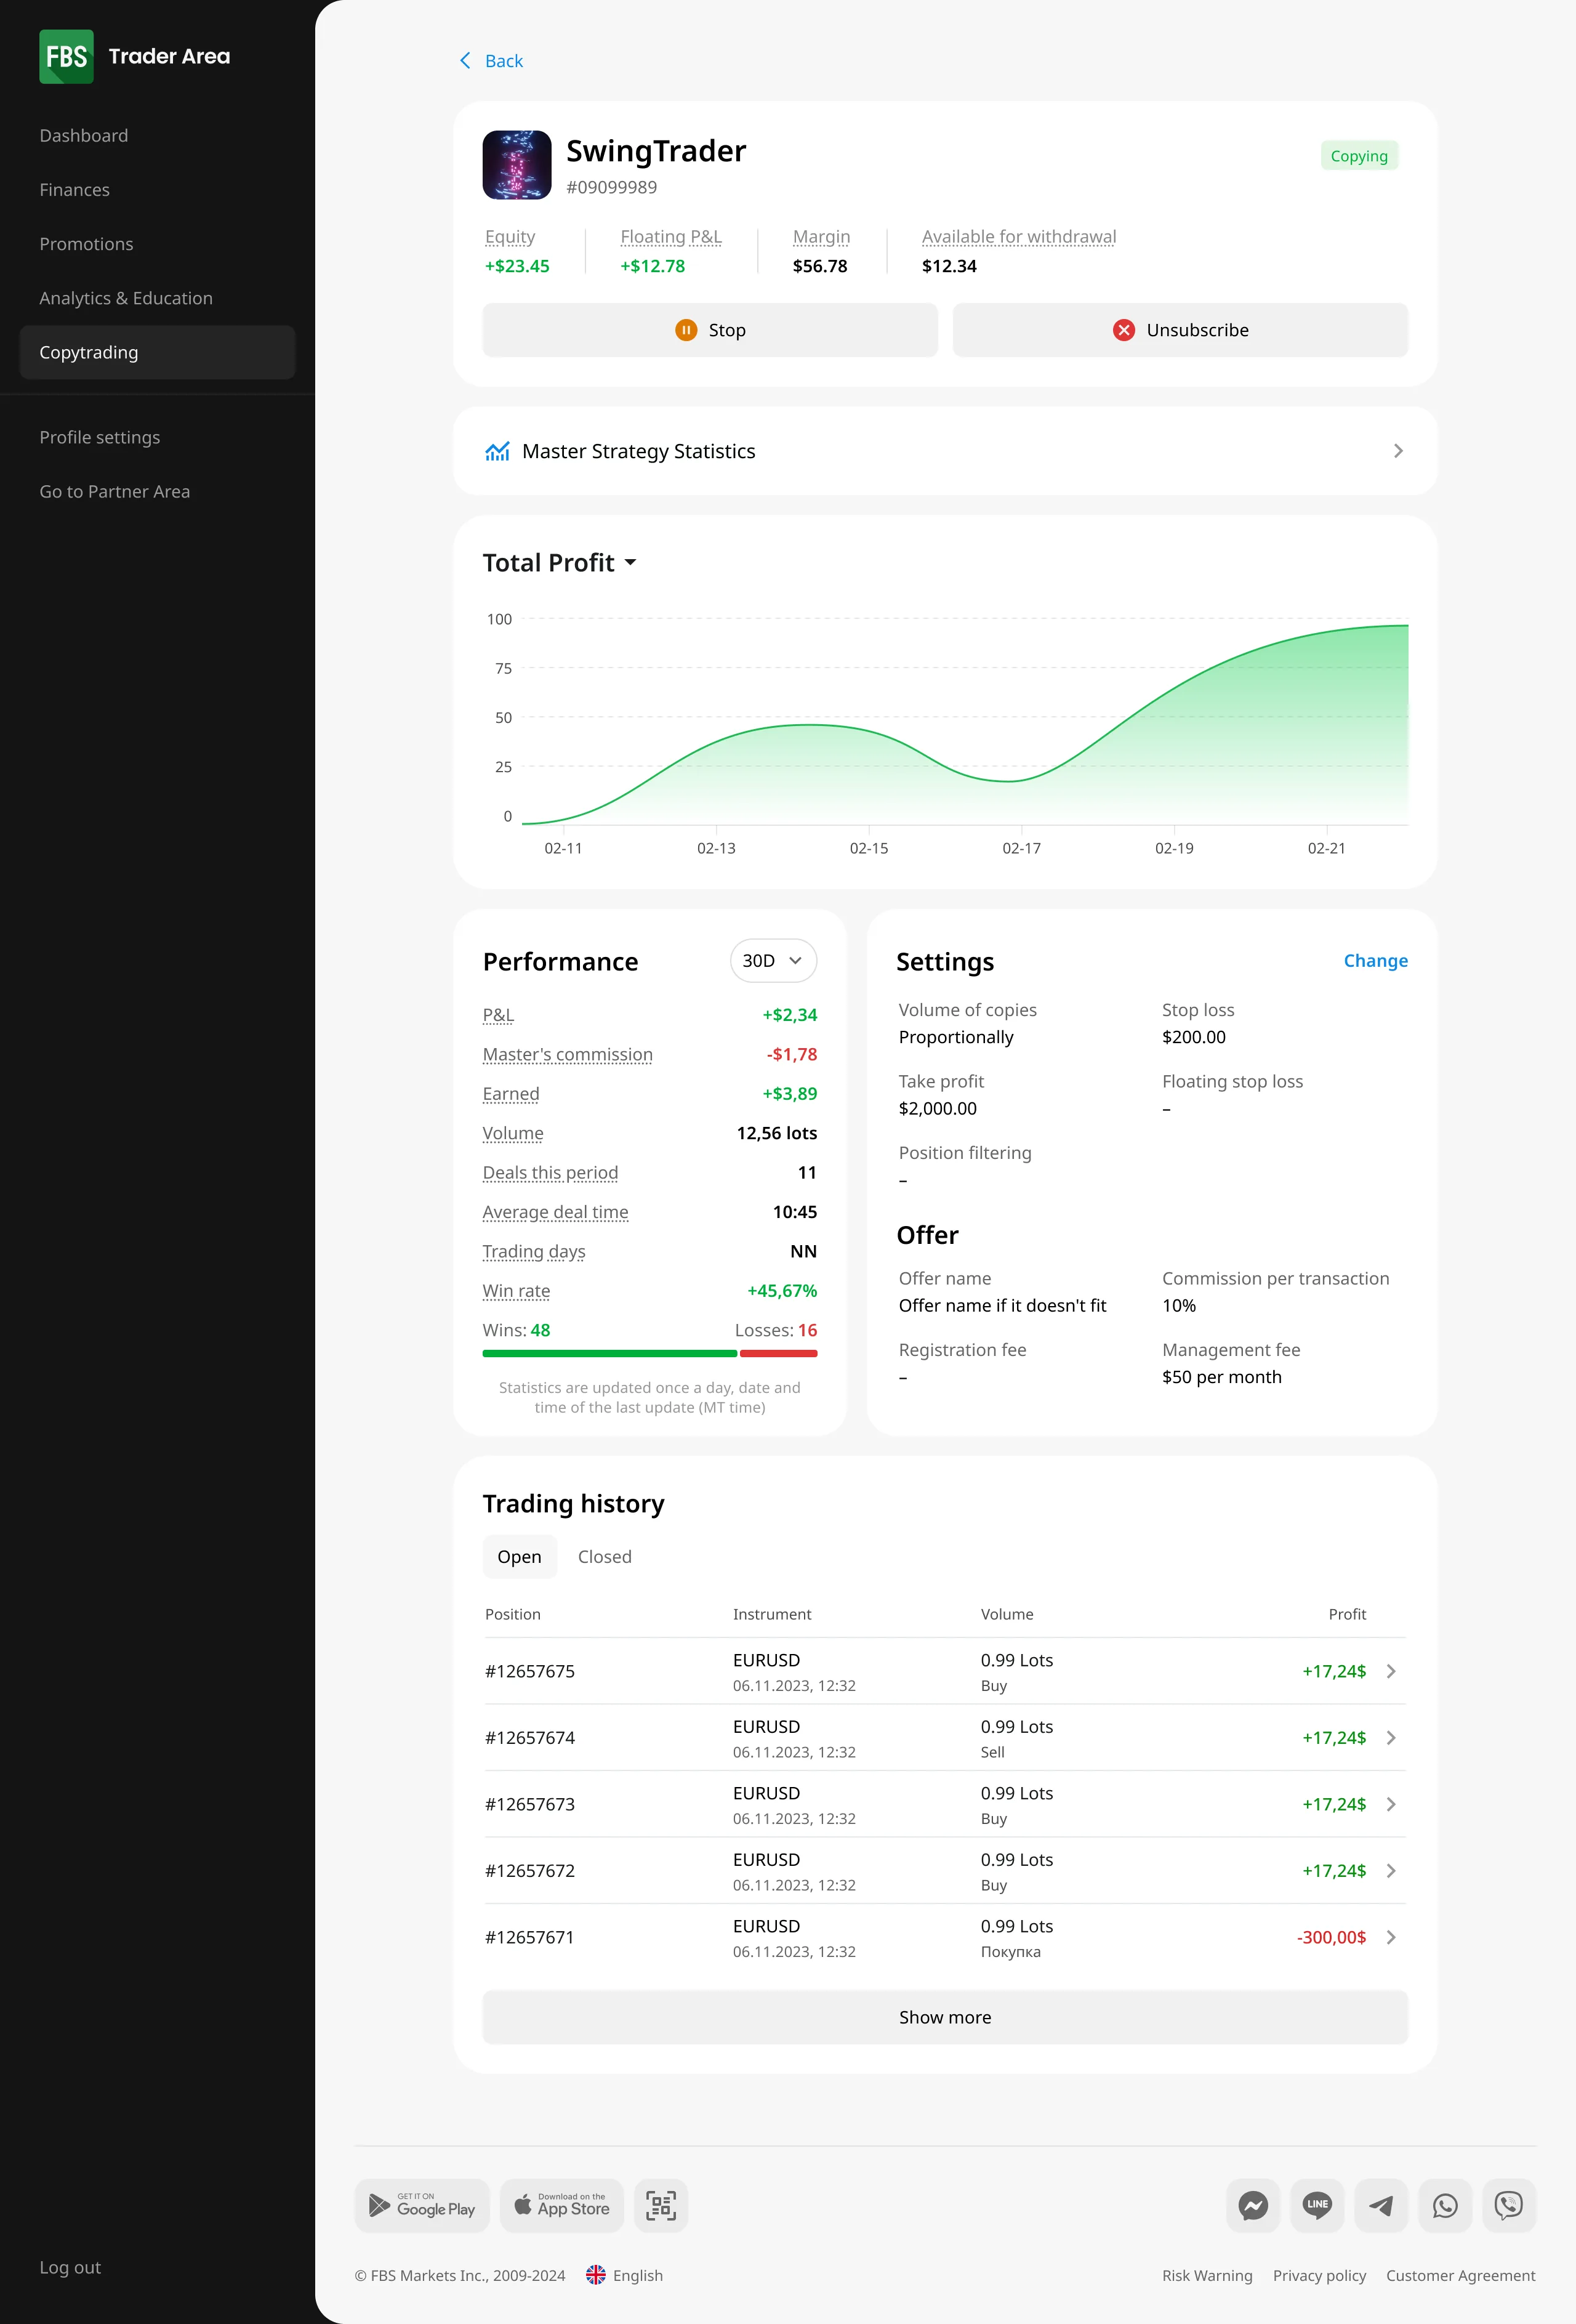Open details arrow for position #12657672

(1391, 1871)
